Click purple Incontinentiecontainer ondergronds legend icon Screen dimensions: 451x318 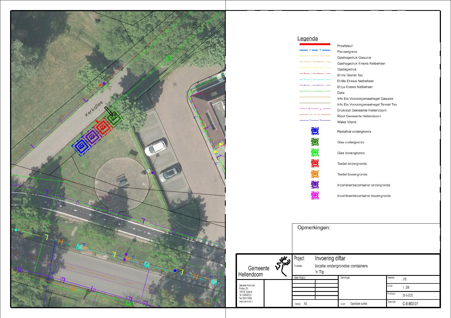[315, 185]
